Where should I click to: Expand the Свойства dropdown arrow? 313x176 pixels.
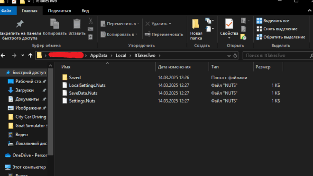point(229,38)
